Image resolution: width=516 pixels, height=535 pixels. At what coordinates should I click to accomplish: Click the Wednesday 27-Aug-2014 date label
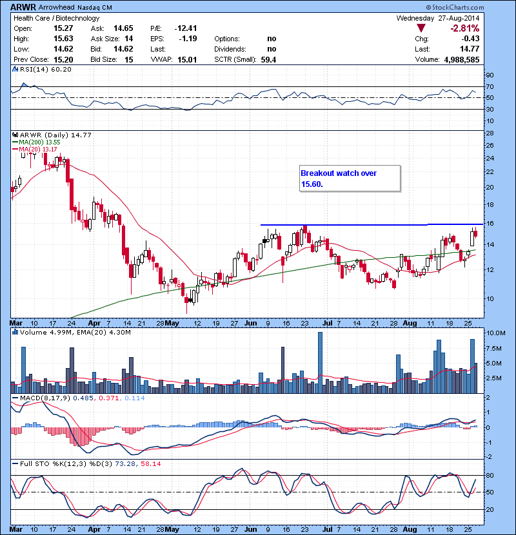coord(438,18)
